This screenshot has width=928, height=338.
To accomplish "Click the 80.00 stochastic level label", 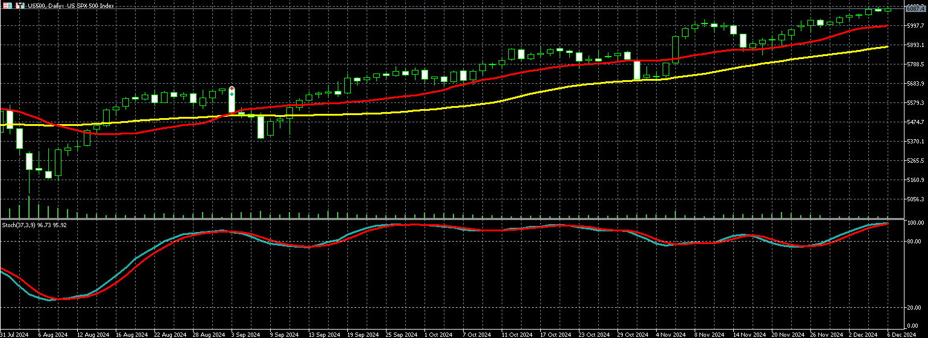I will (914, 242).
